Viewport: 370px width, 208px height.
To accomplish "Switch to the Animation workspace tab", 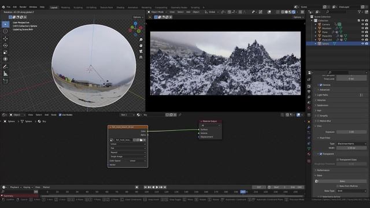I will 132,8.
